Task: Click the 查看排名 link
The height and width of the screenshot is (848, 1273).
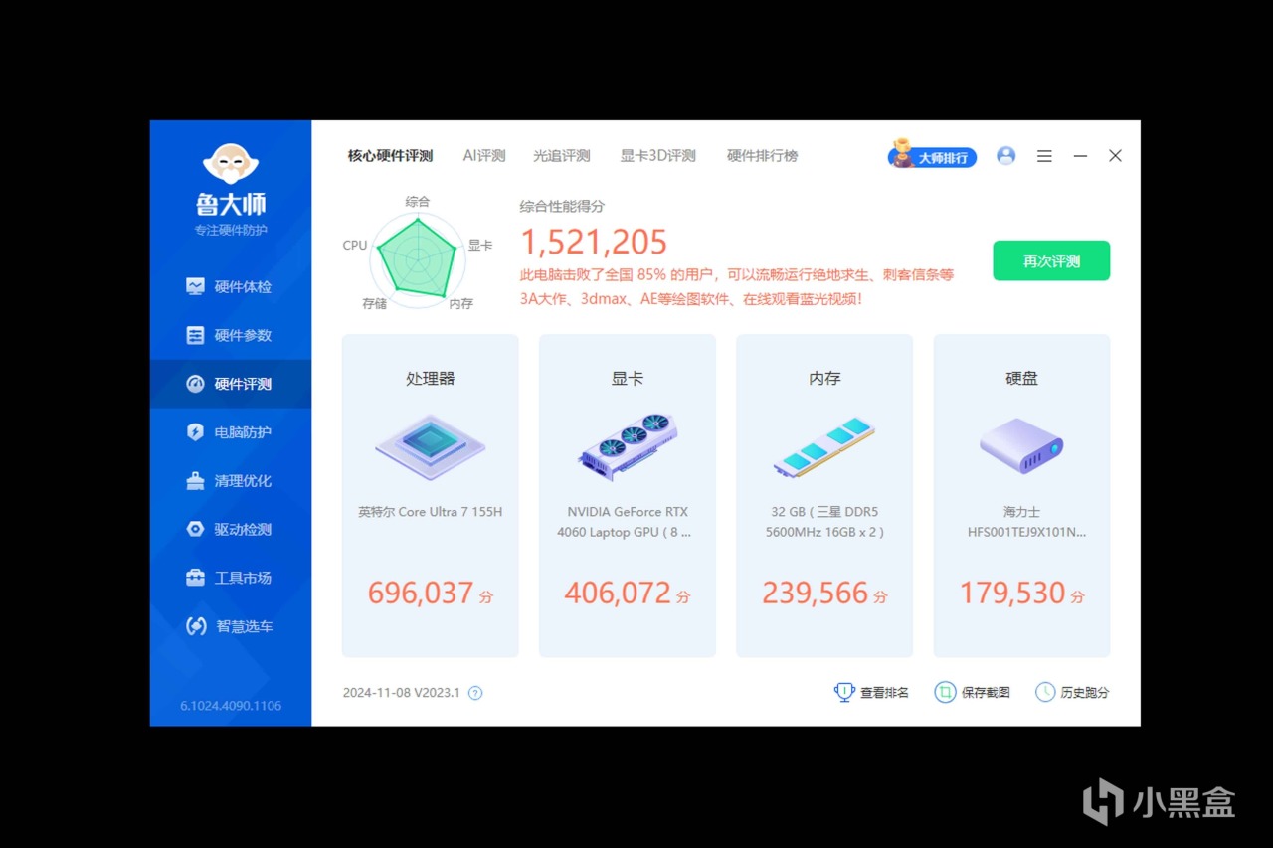Action: (872, 692)
